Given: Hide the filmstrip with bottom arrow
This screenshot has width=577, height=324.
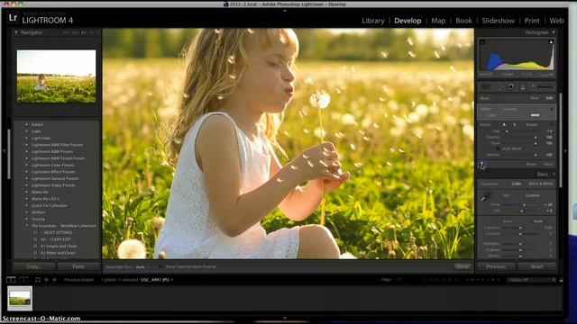Looking at the screenshot, I should (285, 318).
